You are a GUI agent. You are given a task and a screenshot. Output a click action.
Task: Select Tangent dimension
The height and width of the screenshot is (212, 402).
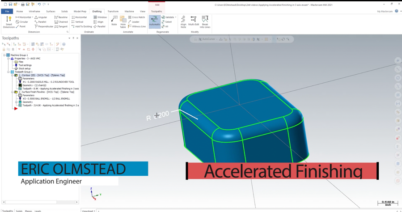[61, 26]
